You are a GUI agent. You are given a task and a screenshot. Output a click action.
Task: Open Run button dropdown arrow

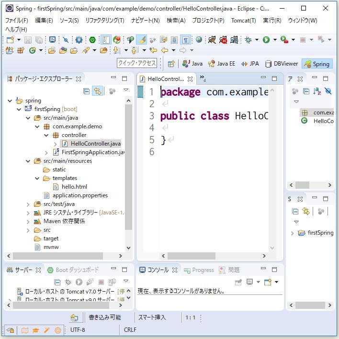point(275,40)
